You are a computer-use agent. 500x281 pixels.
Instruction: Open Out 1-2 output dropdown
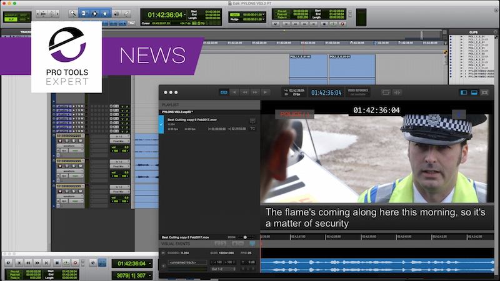click(223, 269)
